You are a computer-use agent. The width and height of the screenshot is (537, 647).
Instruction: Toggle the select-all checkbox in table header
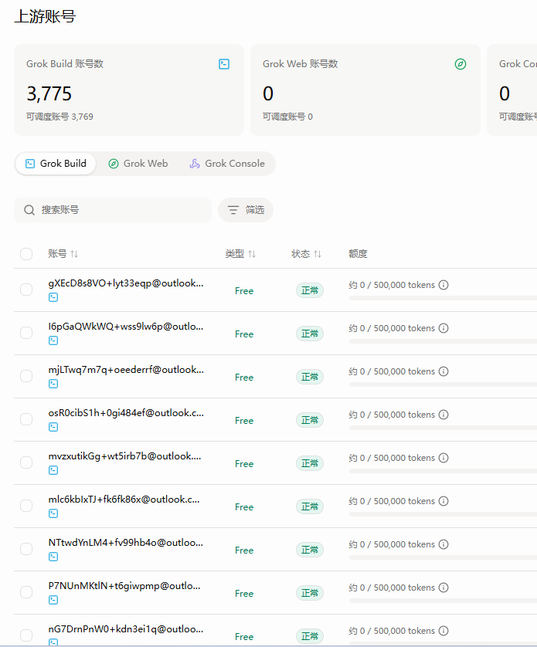click(x=26, y=254)
